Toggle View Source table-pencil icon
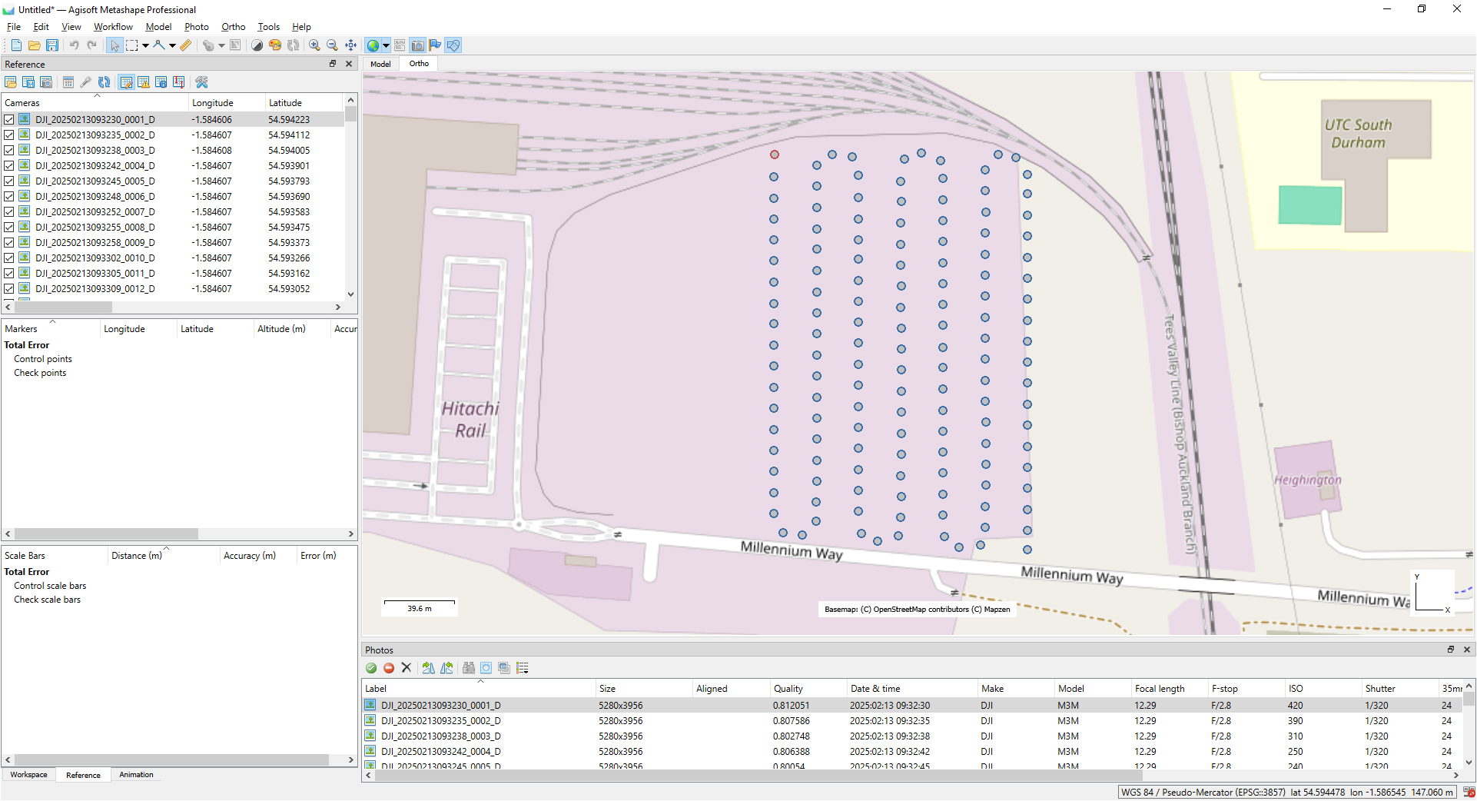This screenshot has height=801, width=1477. [126, 82]
